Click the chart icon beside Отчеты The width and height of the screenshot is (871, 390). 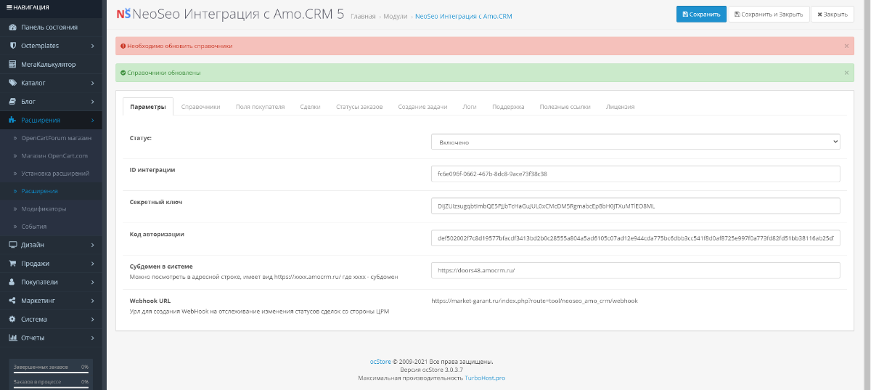12,338
